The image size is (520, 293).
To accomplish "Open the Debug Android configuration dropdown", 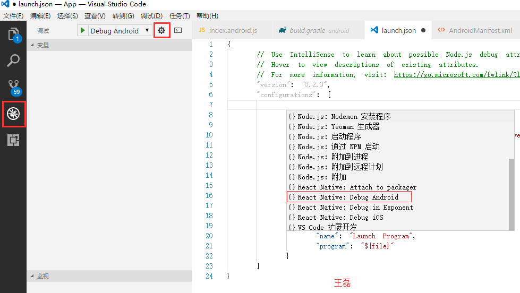I will (x=120, y=31).
